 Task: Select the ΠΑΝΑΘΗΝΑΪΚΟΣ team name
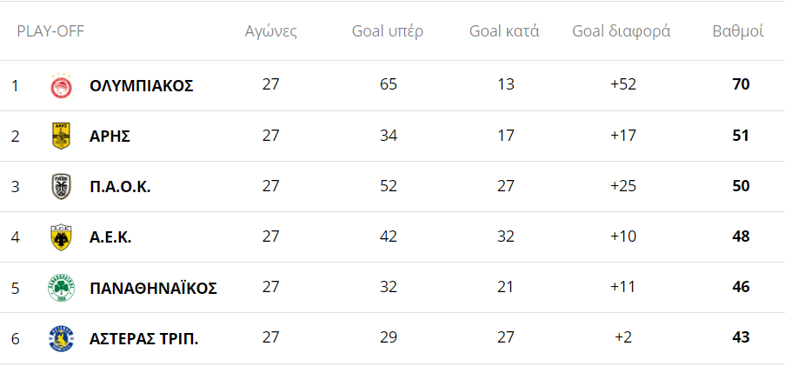pyautogui.click(x=153, y=287)
